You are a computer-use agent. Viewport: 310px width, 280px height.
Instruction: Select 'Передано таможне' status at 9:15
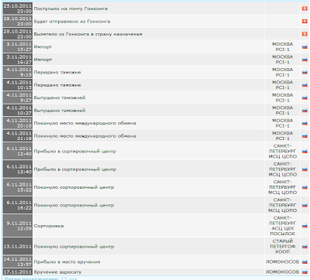pos(57,73)
